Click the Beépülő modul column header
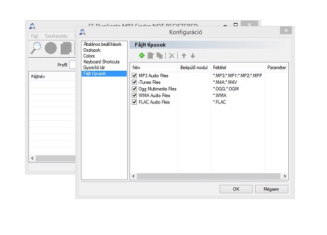The width and height of the screenshot is (327, 235). coord(194,67)
